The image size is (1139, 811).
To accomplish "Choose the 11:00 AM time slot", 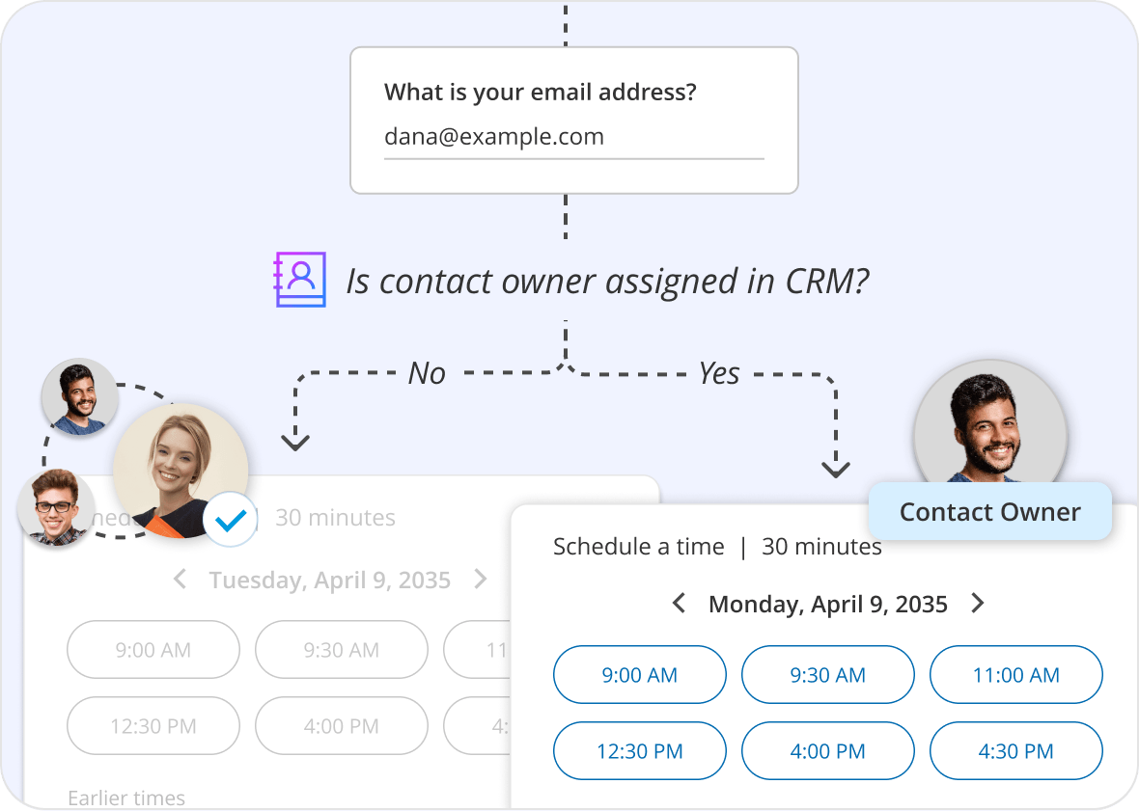I will 1015,675.
